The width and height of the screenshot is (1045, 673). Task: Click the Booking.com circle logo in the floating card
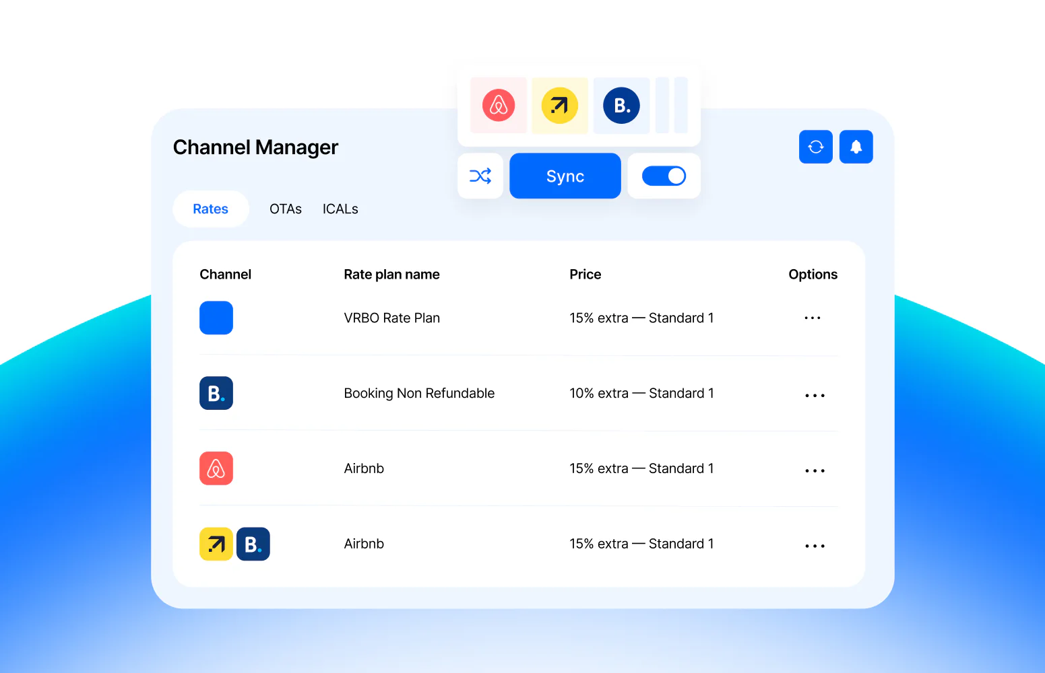pyautogui.click(x=621, y=105)
